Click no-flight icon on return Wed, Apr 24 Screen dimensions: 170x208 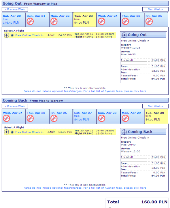(6, 118)
